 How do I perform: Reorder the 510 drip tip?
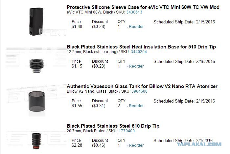coord(135,145)
